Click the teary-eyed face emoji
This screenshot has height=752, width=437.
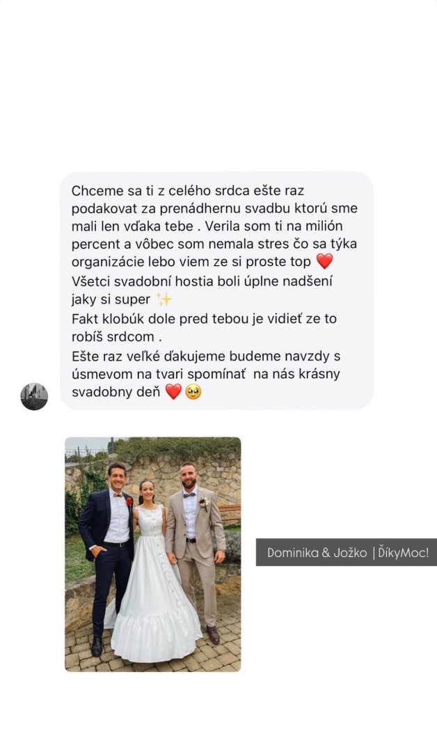[193, 392]
